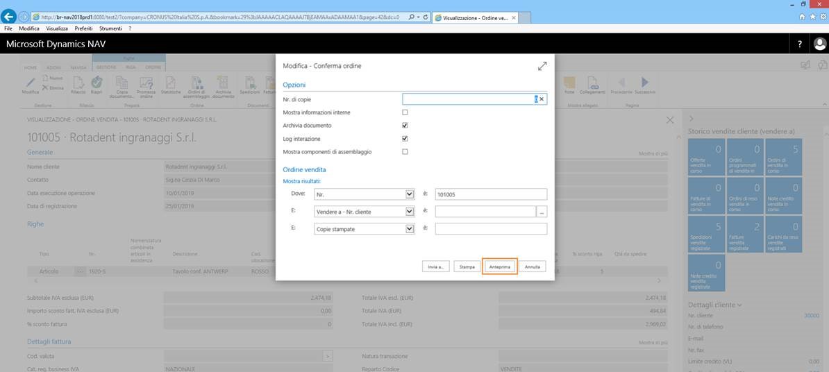Click the Elimina X icon in ribbon
Image resolution: width=829 pixels, height=372 pixels.
[x=45, y=87]
